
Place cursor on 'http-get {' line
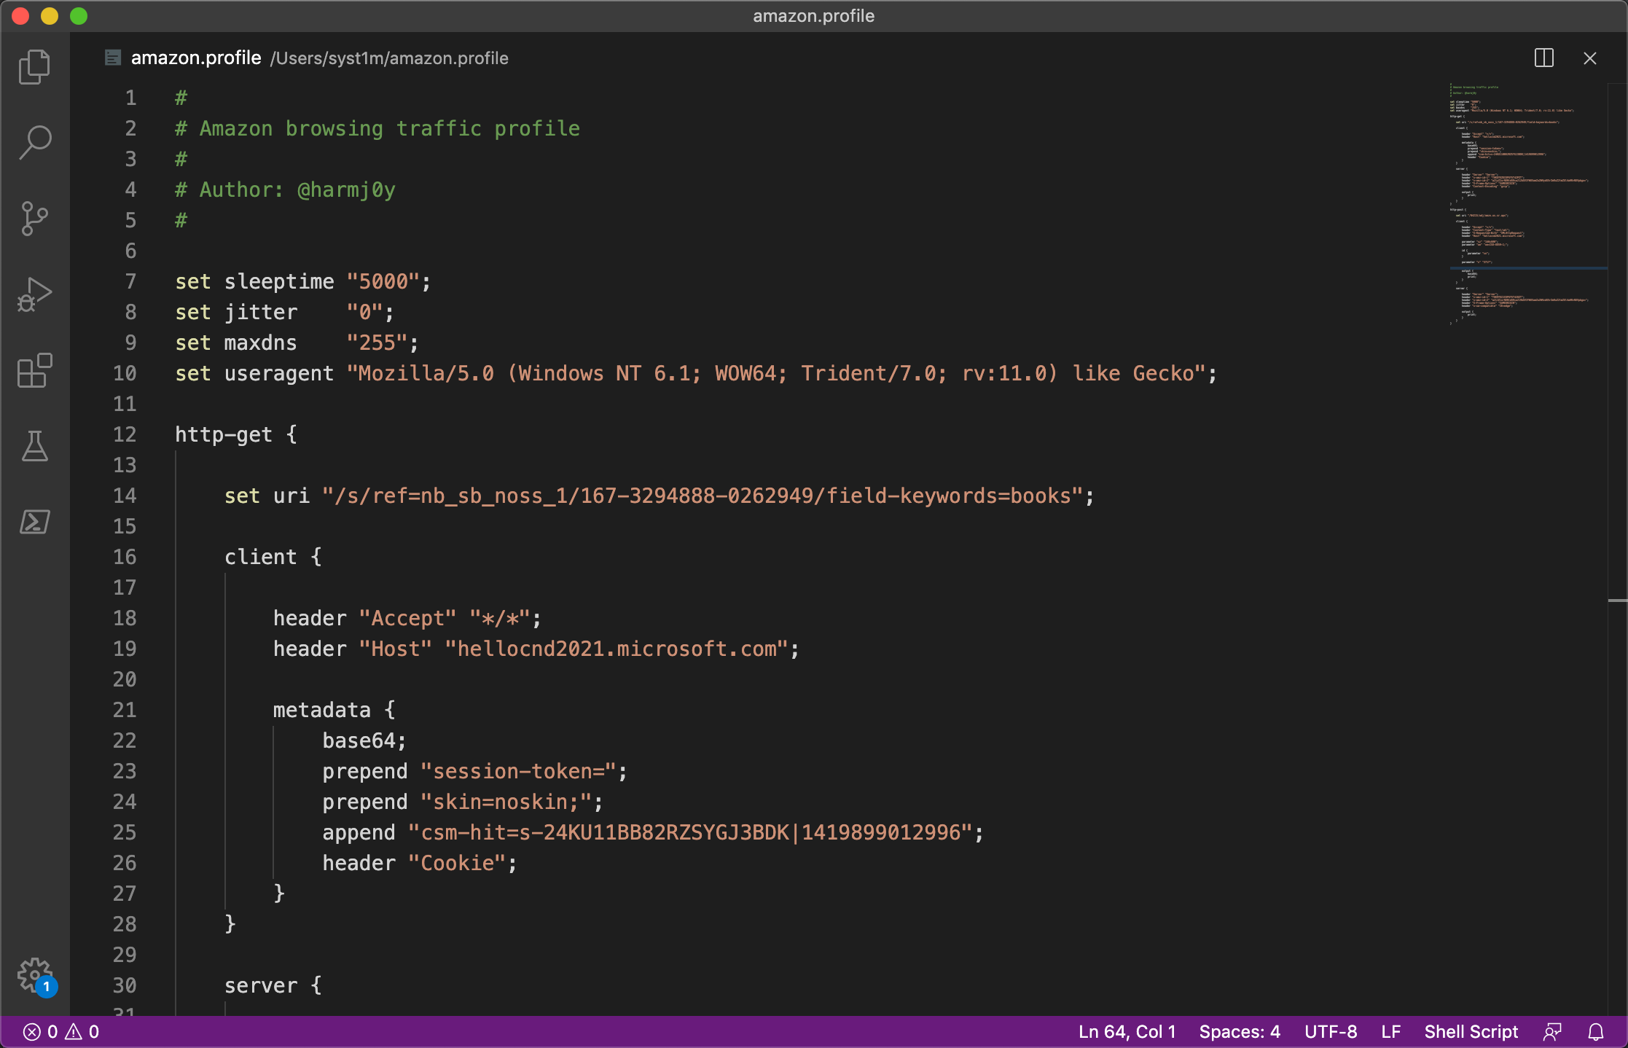pyautogui.click(x=236, y=434)
